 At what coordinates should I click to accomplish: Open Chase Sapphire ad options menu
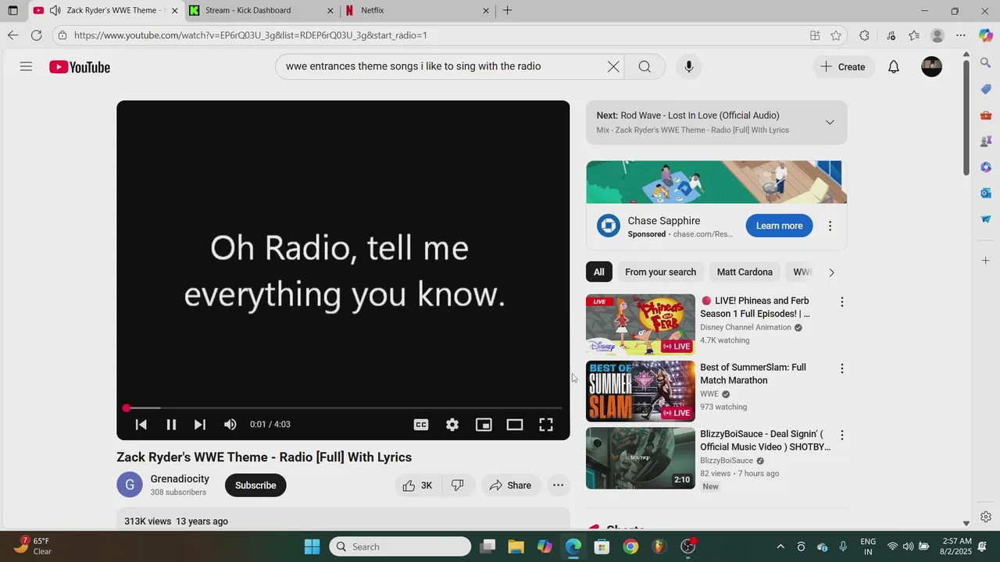pyautogui.click(x=830, y=226)
